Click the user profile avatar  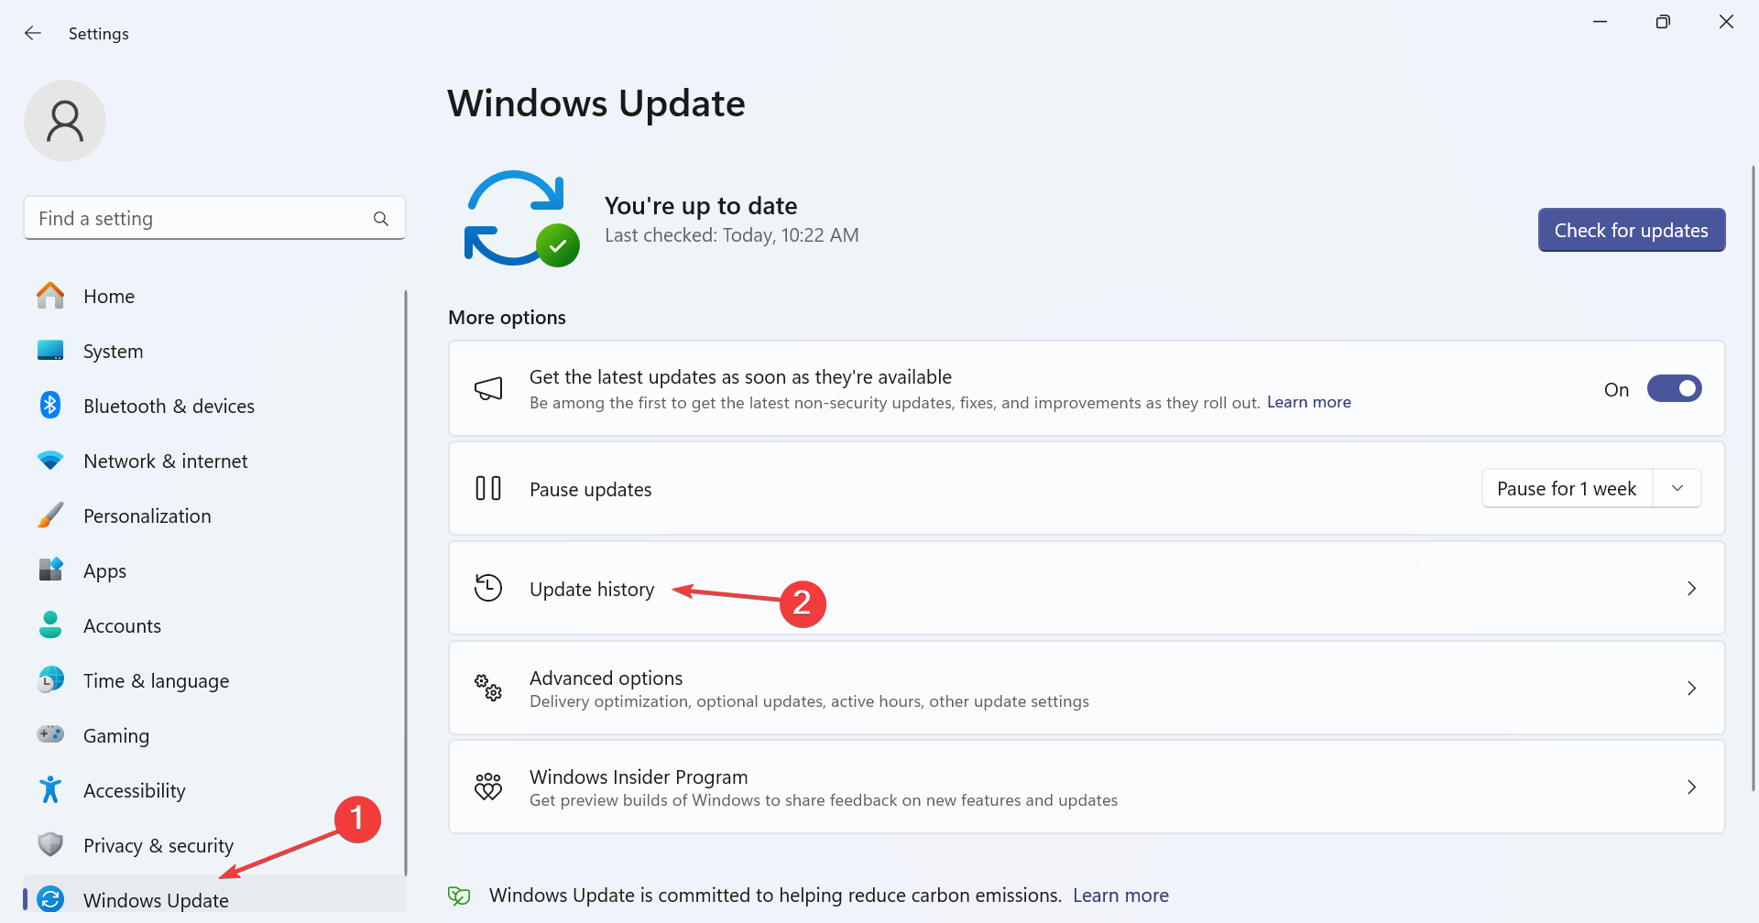(x=64, y=120)
